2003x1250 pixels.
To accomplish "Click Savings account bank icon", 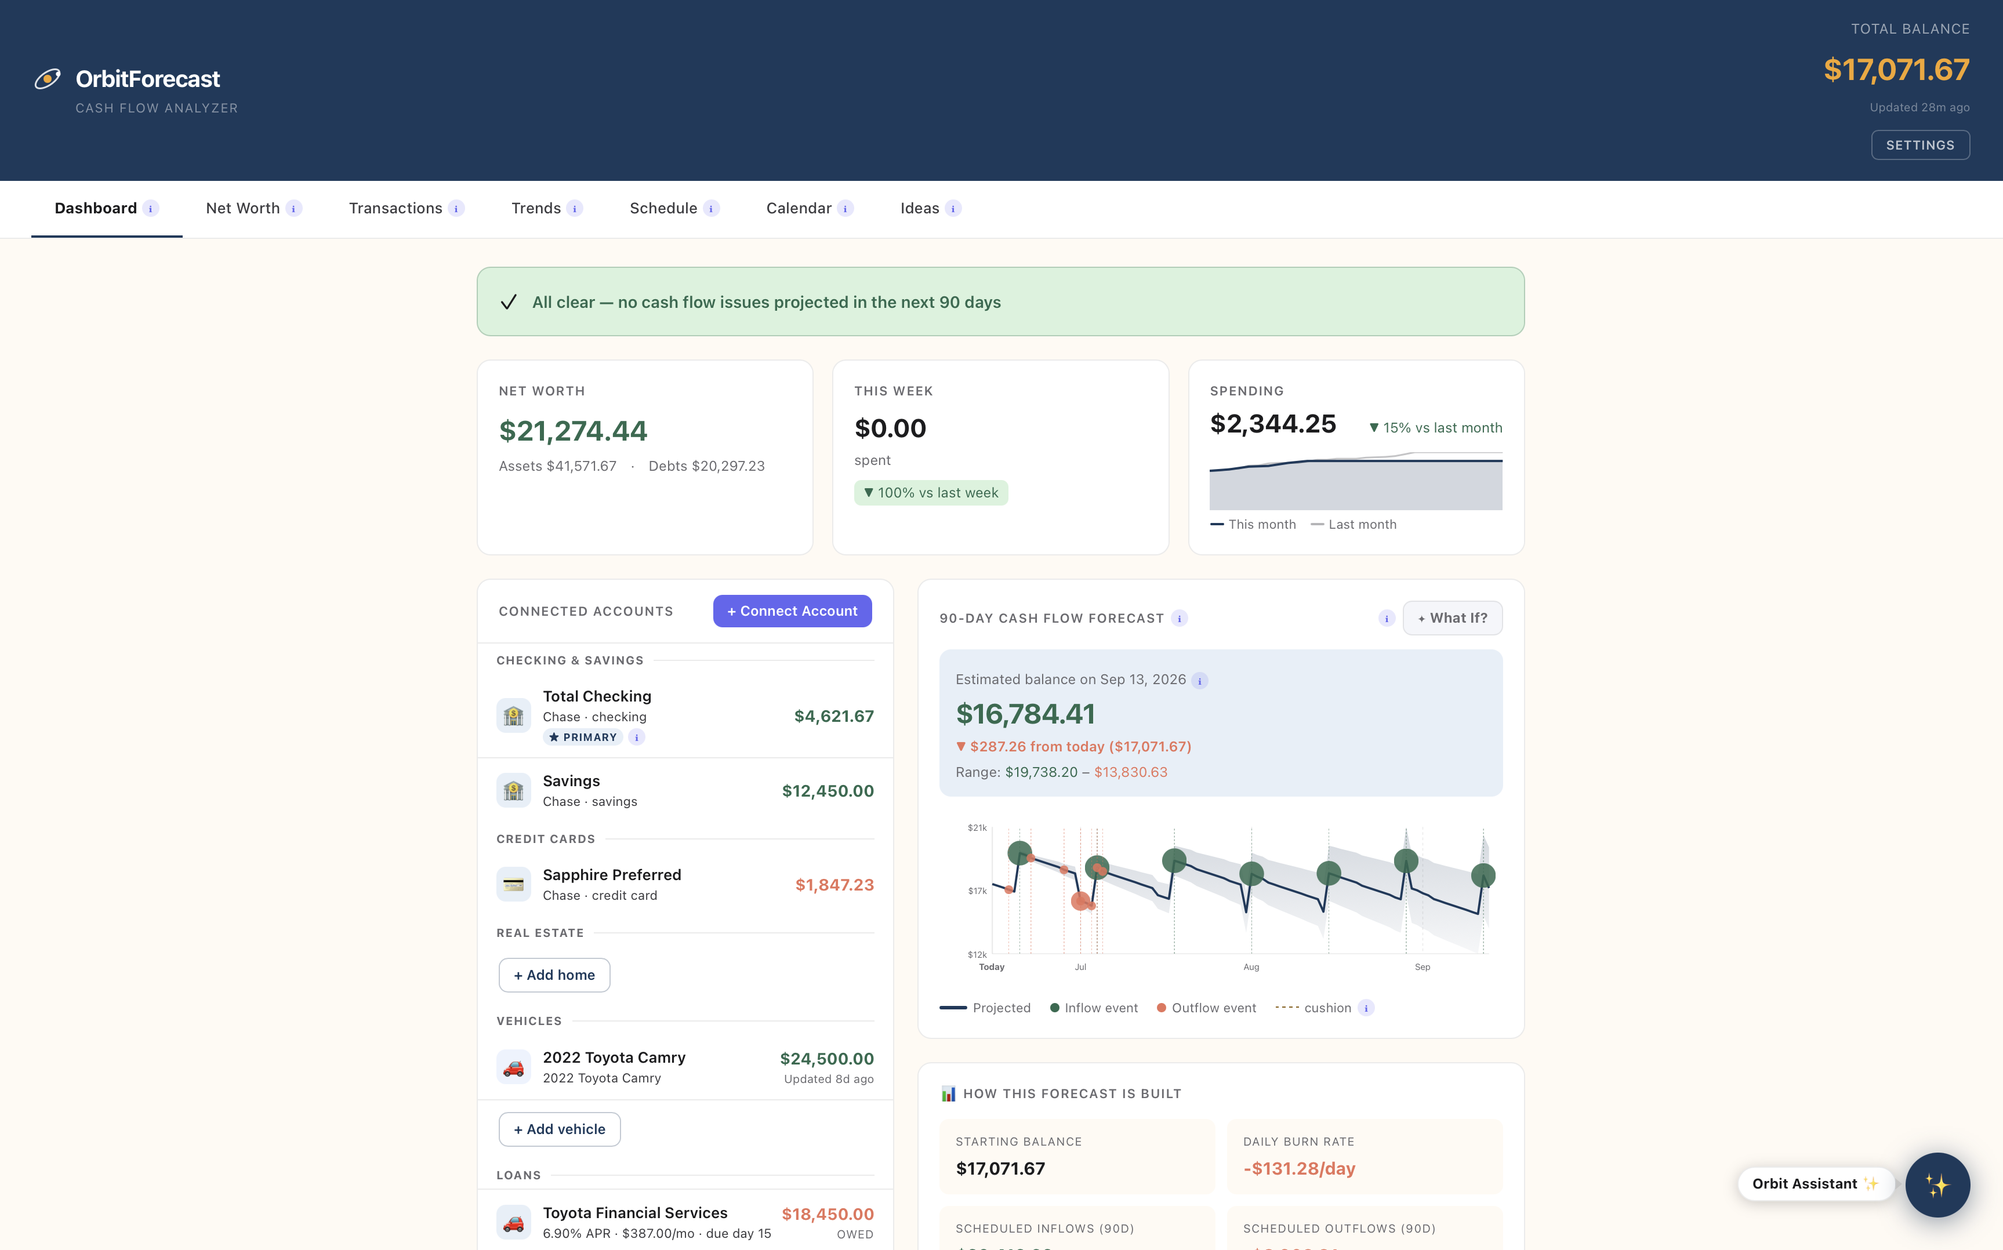I will tap(513, 791).
